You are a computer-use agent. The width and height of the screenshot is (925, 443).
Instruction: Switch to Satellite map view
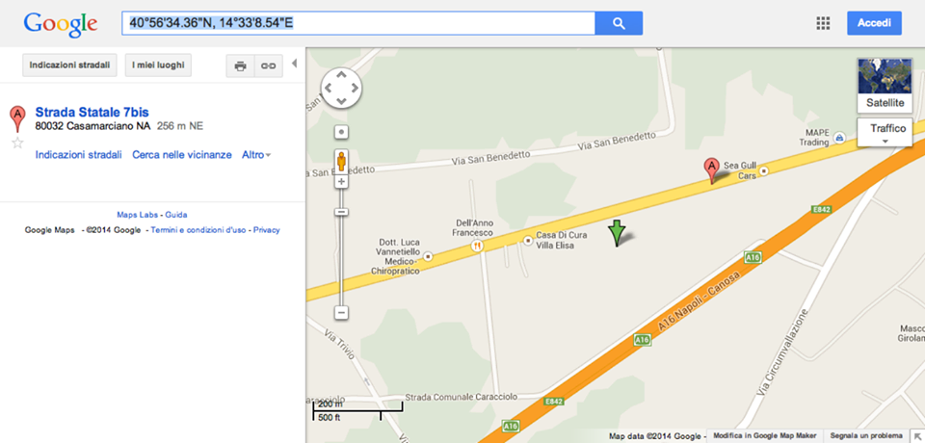click(x=885, y=85)
